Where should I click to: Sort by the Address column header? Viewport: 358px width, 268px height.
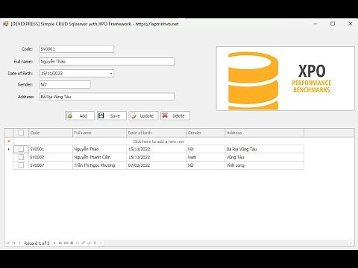click(265, 133)
